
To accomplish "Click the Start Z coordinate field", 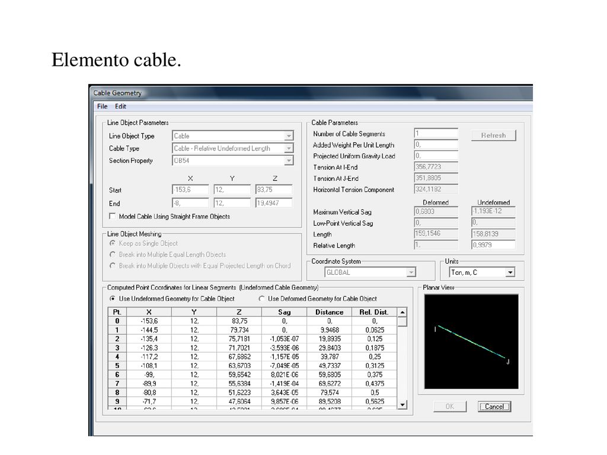I will point(274,190).
